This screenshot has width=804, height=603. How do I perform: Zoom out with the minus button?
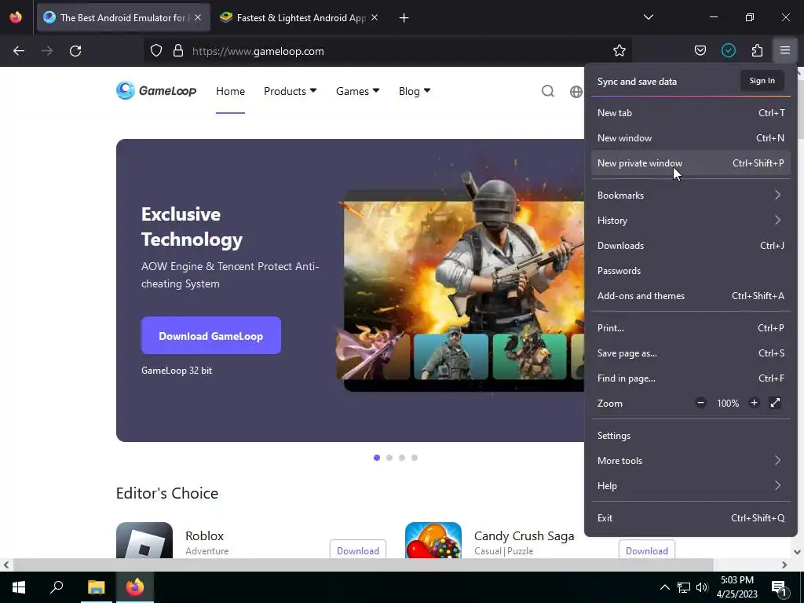pos(700,403)
